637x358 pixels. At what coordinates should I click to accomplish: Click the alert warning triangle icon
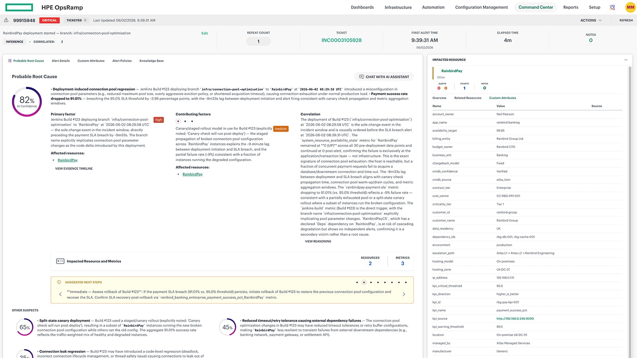[6, 20]
